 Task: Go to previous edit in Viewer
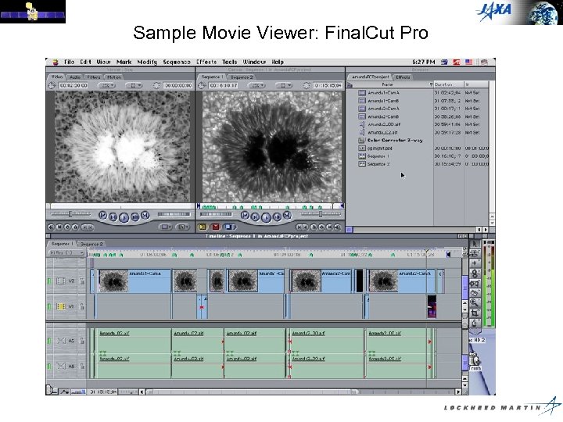102,216
